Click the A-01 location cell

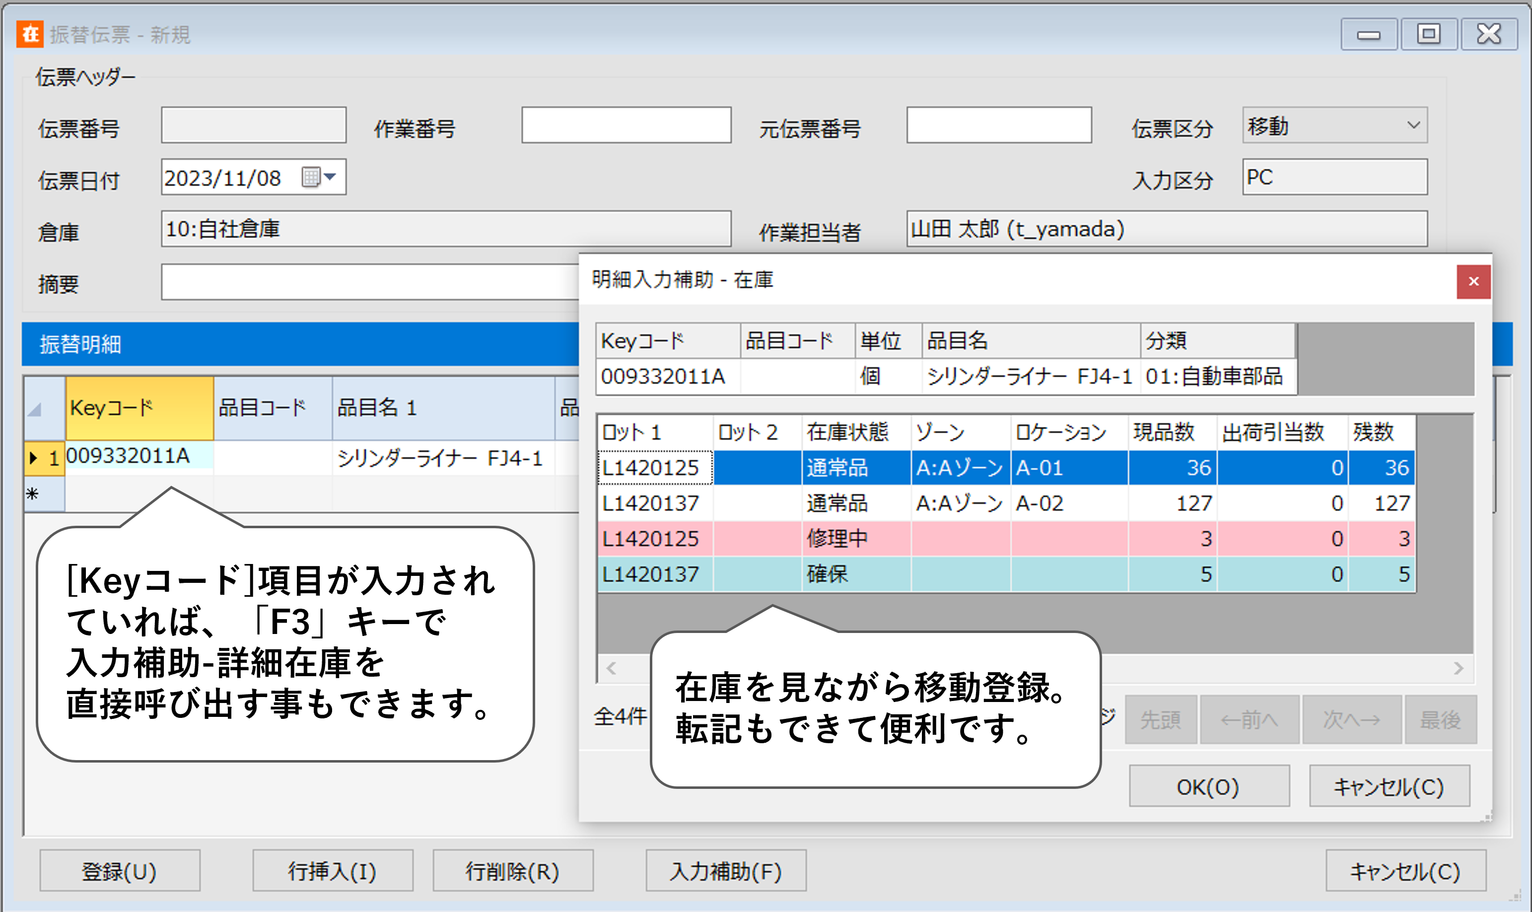(x=1069, y=468)
